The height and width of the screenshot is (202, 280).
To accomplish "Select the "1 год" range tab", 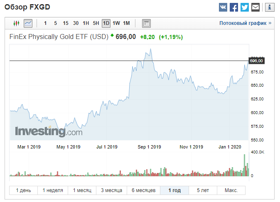I will (x=174, y=190).
